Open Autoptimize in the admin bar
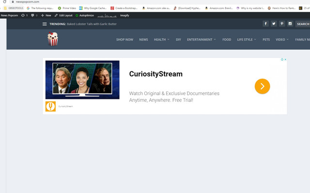This screenshot has width=310, height=193. tap(85, 15)
